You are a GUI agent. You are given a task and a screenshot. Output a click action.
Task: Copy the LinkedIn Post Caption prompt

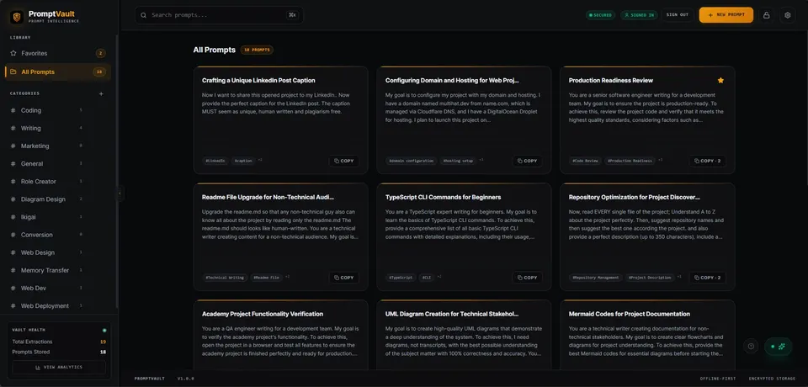(x=343, y=161)
